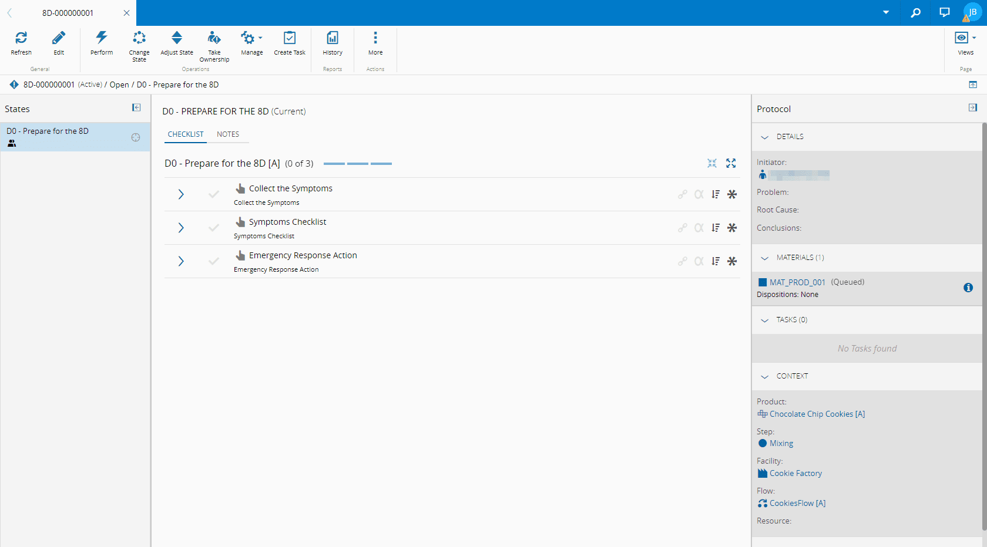Click the Adjust State icon
The image size is (987, 547).
pos(177,39)
